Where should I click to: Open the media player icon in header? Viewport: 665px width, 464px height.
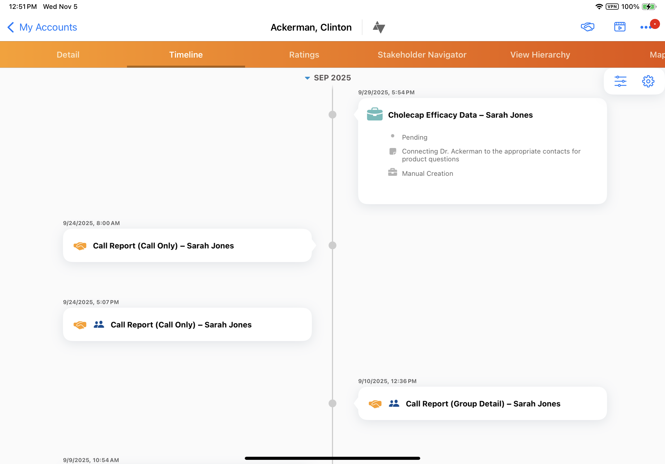pyautogui.click(x=620, y=27)
